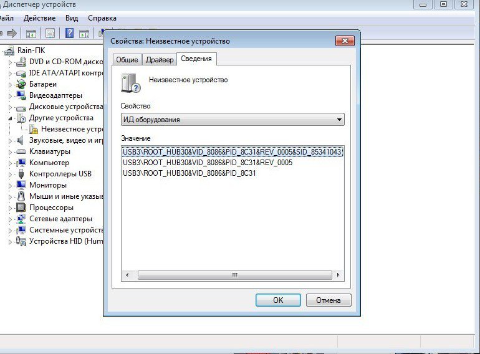Click the Дисковые устройства category icon
This screenshot has width=480, height=354.
(21, 107)
